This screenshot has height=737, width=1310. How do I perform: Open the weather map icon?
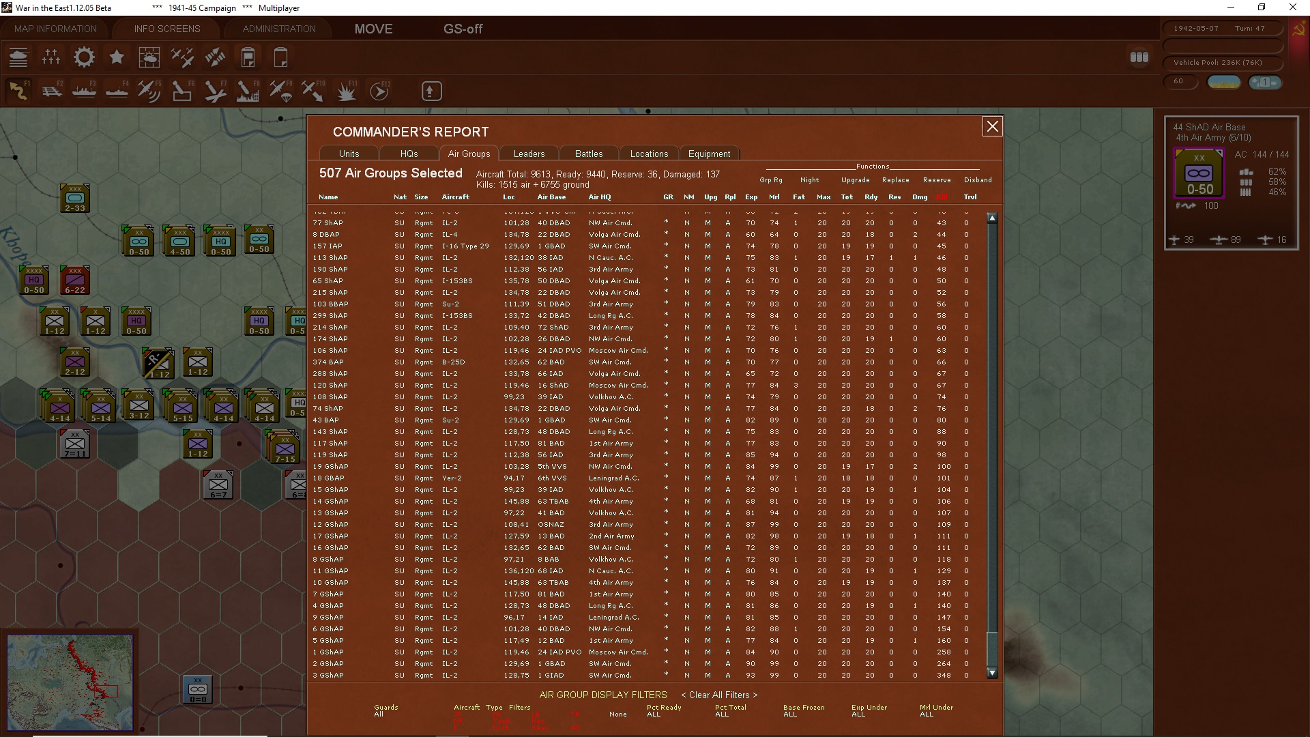(x=149, y=57)
